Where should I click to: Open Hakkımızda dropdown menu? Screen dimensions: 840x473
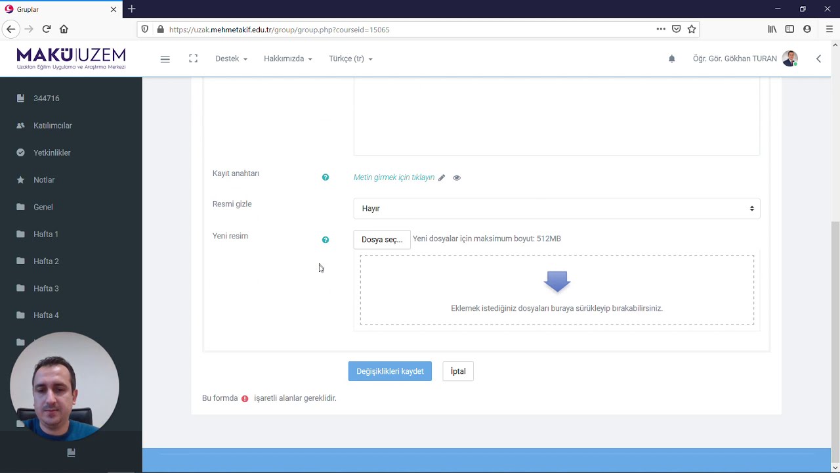click(287, 58)
